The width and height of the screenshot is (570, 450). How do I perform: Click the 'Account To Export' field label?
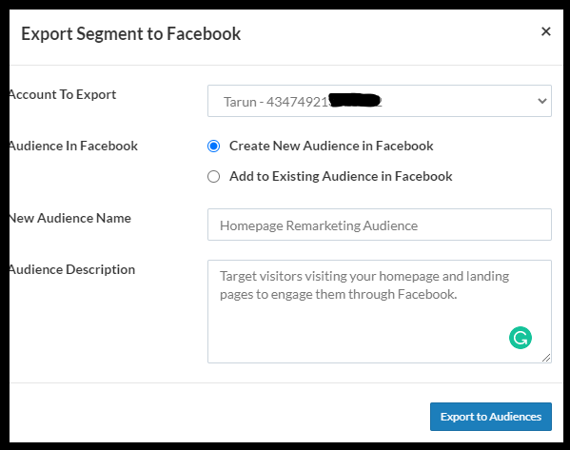(x=63, y=94)
